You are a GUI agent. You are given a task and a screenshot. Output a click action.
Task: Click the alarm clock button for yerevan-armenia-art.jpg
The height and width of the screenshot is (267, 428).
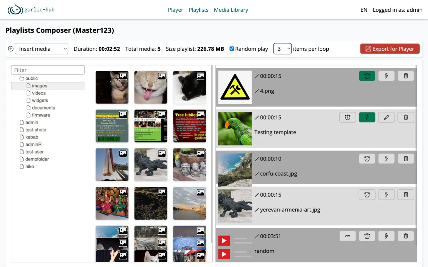pos(367,195)
